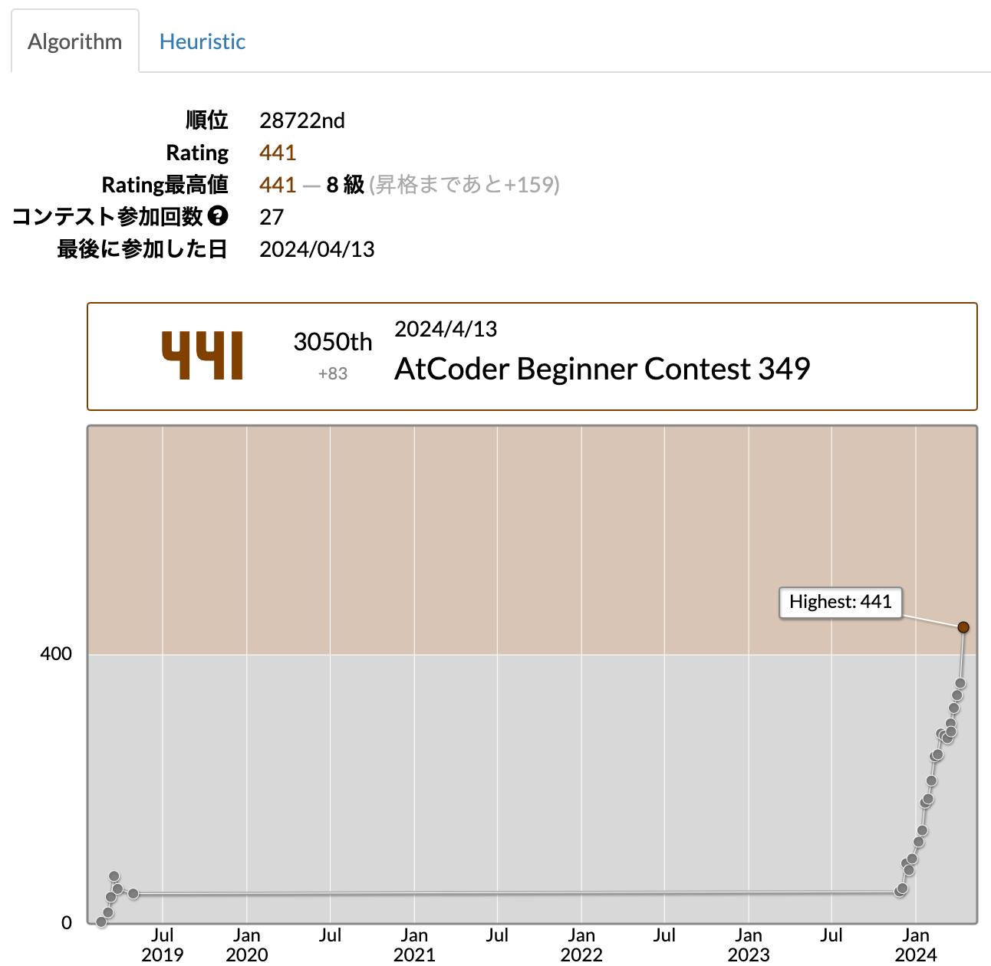Click the 順位 label
Screen dimensions: 991x966
pyautogui.click(x=207, y=120)
